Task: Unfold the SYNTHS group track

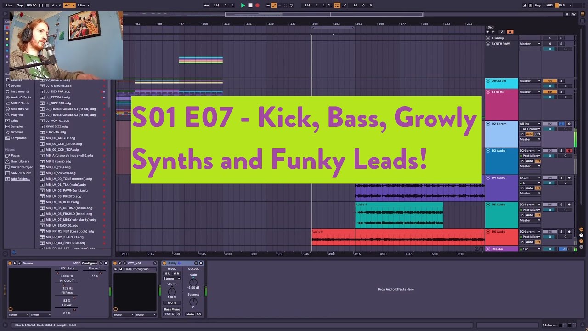Action: [x=488, y=91]
